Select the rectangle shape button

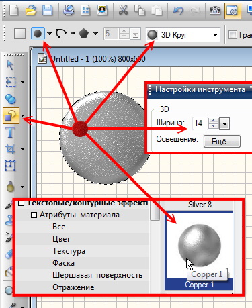click(19, 34)
